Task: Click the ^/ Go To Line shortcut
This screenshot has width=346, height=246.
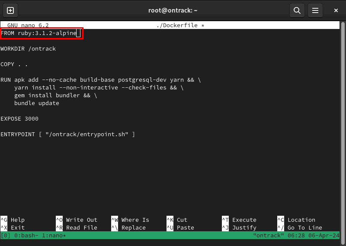Action: (x=300, y=228)
